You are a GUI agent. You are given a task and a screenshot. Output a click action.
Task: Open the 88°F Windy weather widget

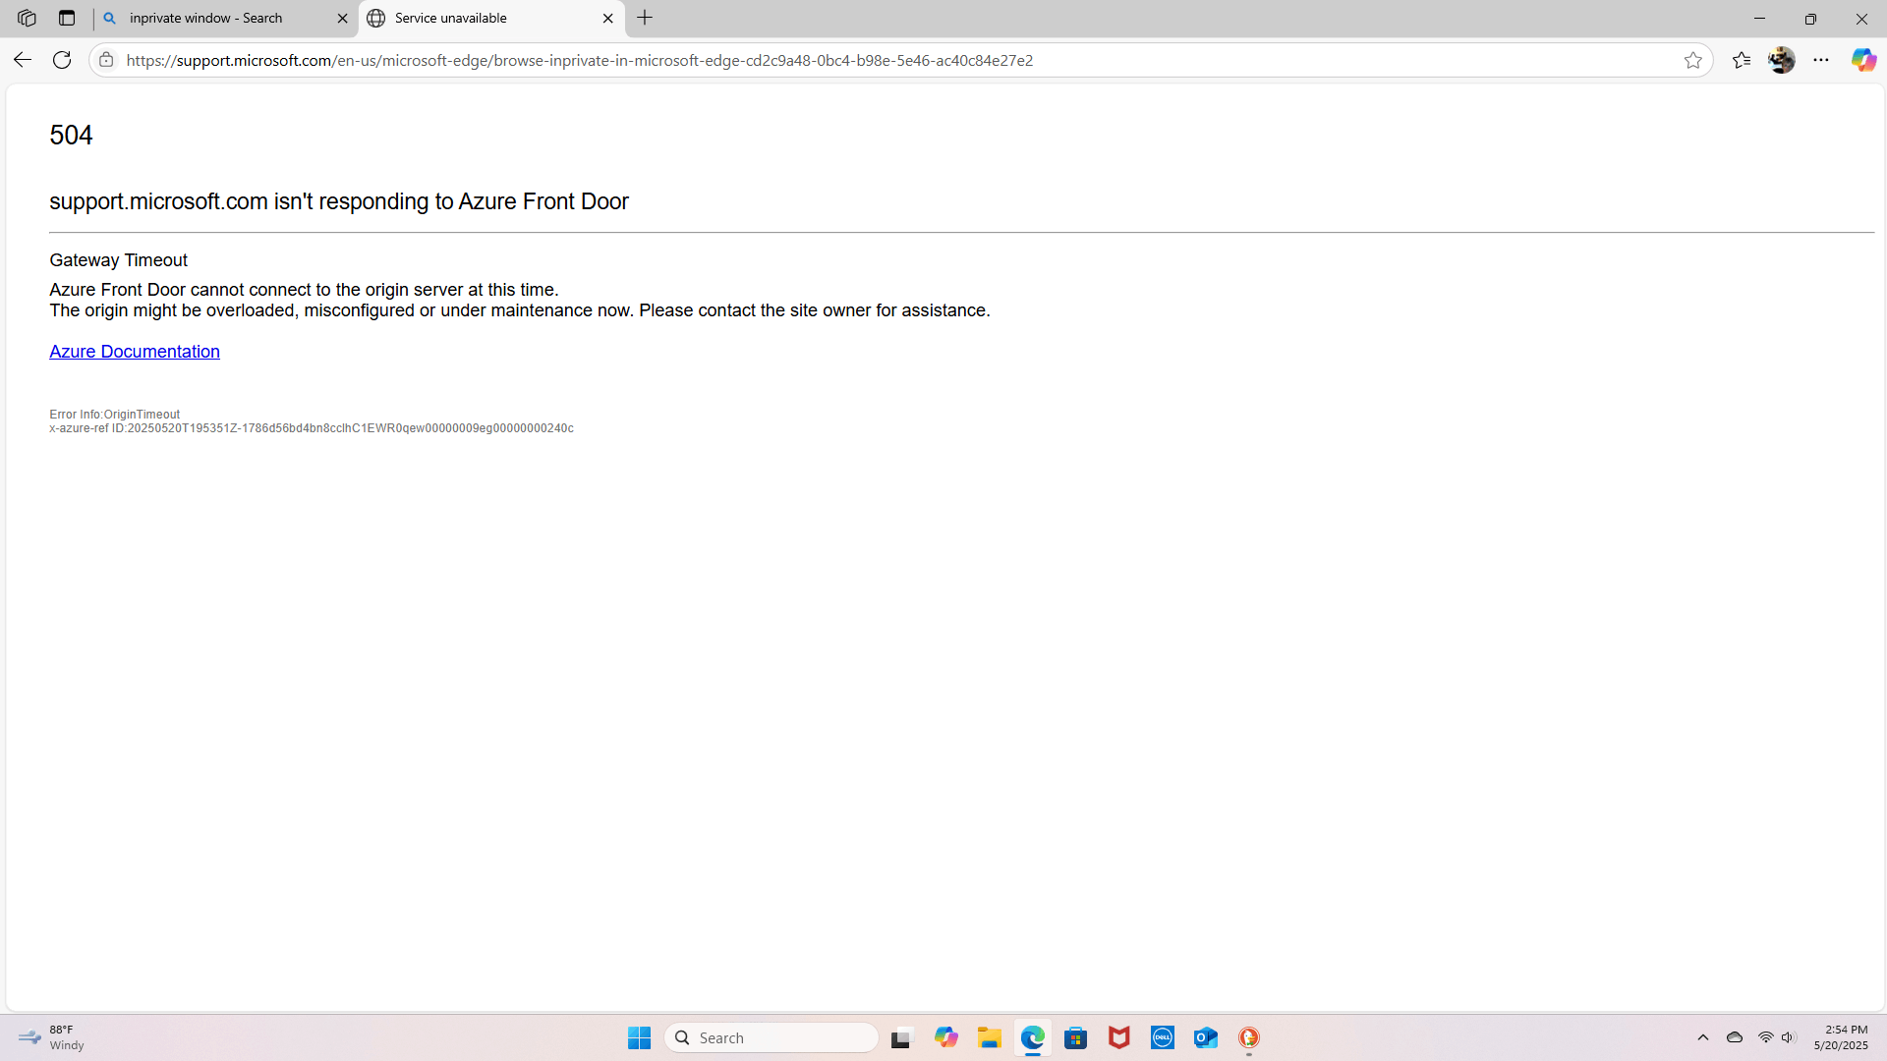pyautogui.click(x=51, y=1037)
